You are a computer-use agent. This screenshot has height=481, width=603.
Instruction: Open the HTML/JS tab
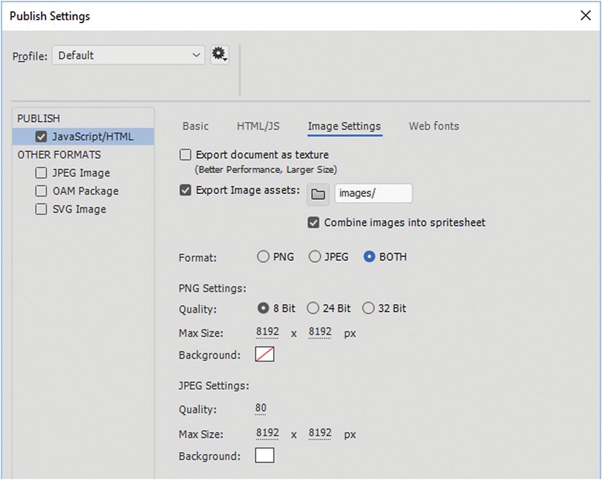[258, 126]
